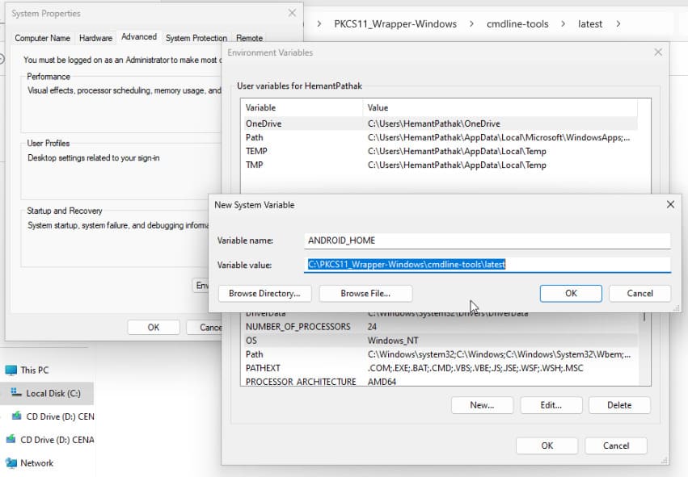Close the Environment Variables window
688x477 pixels.
[x=657, y=52]
